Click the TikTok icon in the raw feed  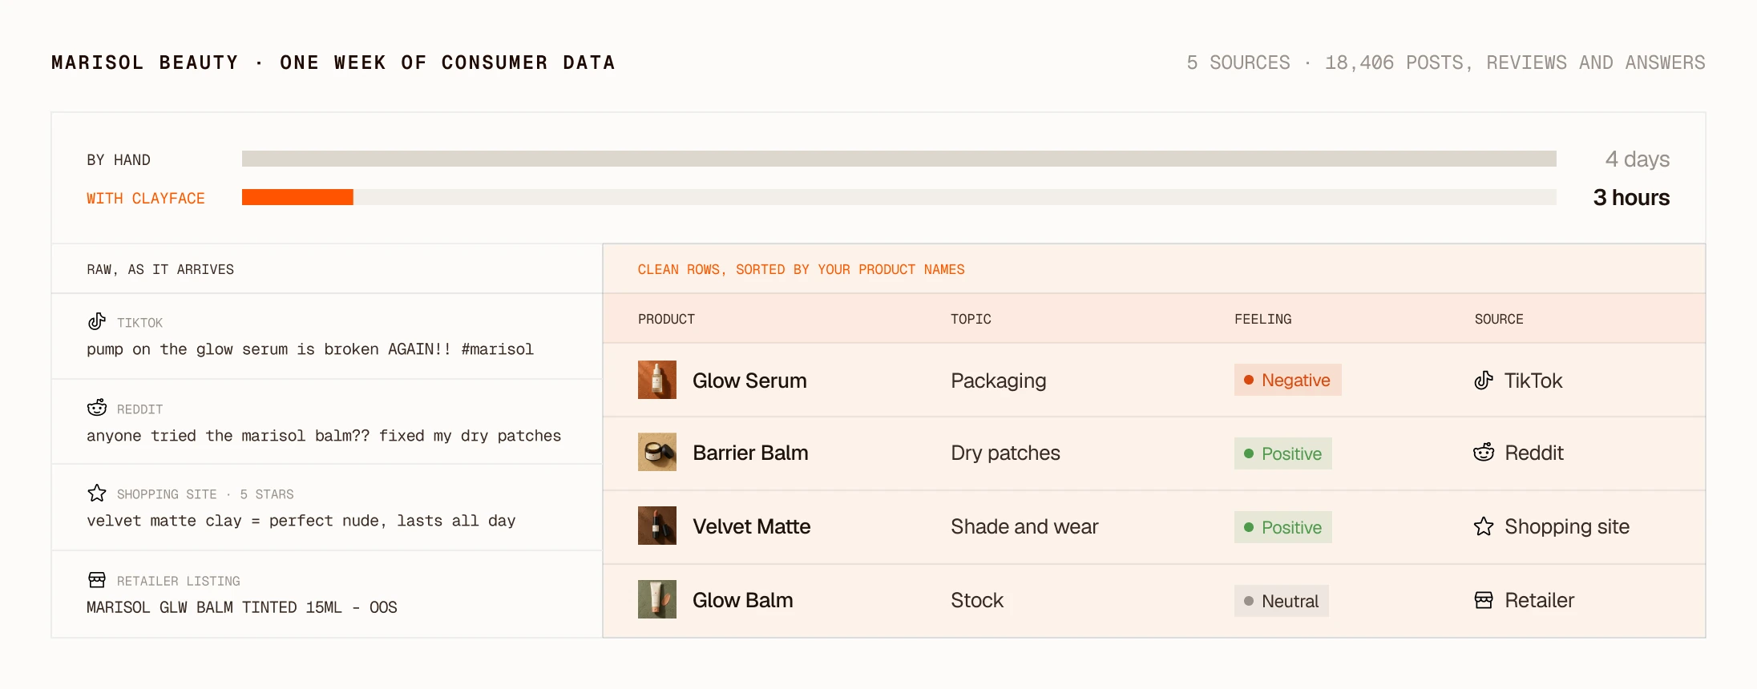tap(97, 321)
